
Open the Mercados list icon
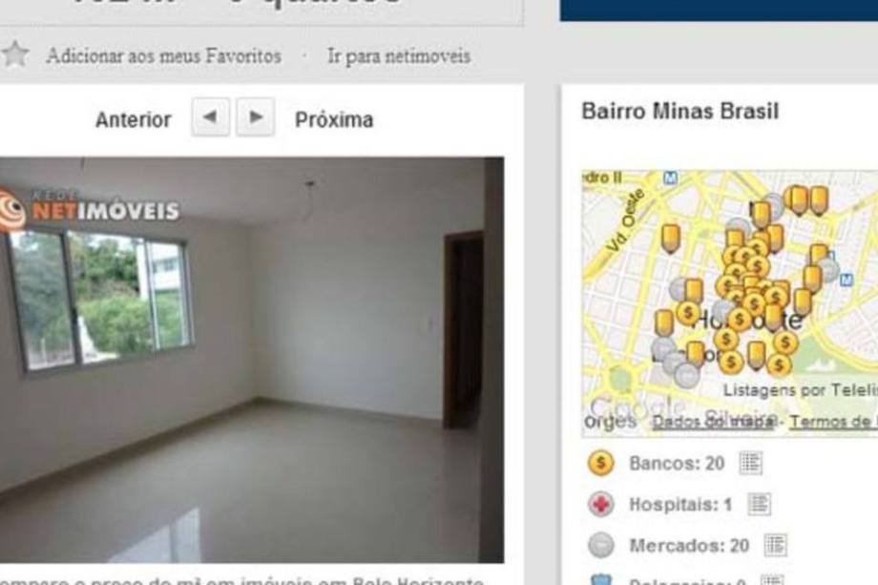click(x=776, y=545)
